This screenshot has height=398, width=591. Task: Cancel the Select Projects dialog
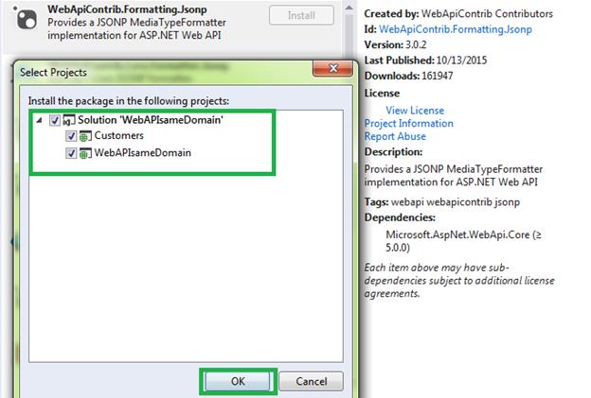coord(311,381)
